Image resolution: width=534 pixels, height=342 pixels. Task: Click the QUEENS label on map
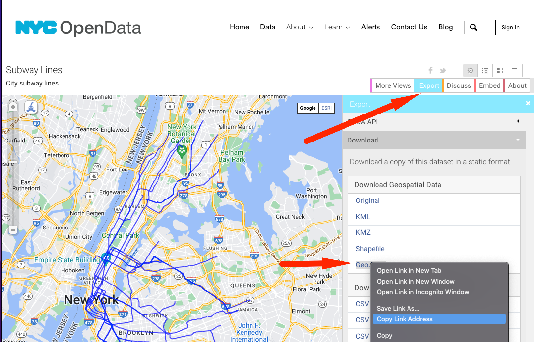pos(243,285)
